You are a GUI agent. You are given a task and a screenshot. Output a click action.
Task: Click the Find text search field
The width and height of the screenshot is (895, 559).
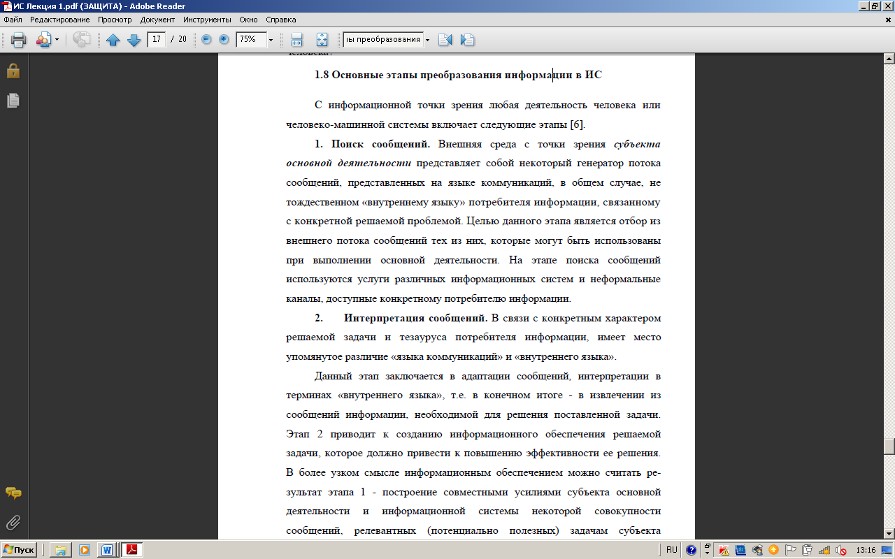[382, 39]
